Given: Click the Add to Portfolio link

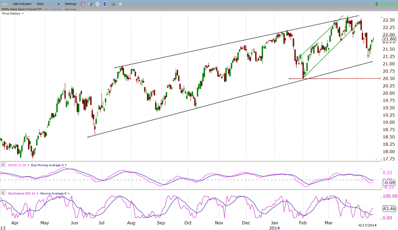Looking at the screenshot, I should pos(53,9).
